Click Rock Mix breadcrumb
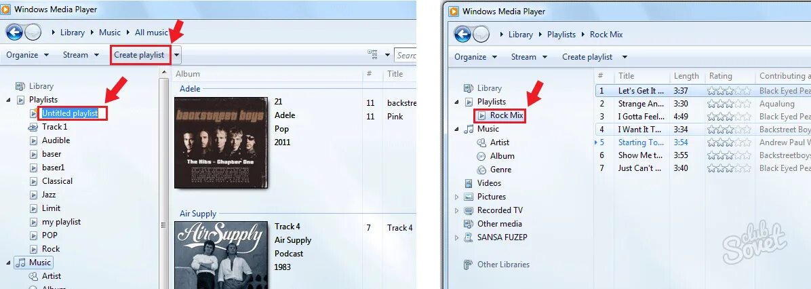This screenshot has width=811, height=289. 606,34
